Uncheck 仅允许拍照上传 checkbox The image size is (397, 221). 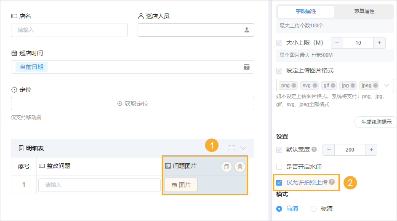279,182
